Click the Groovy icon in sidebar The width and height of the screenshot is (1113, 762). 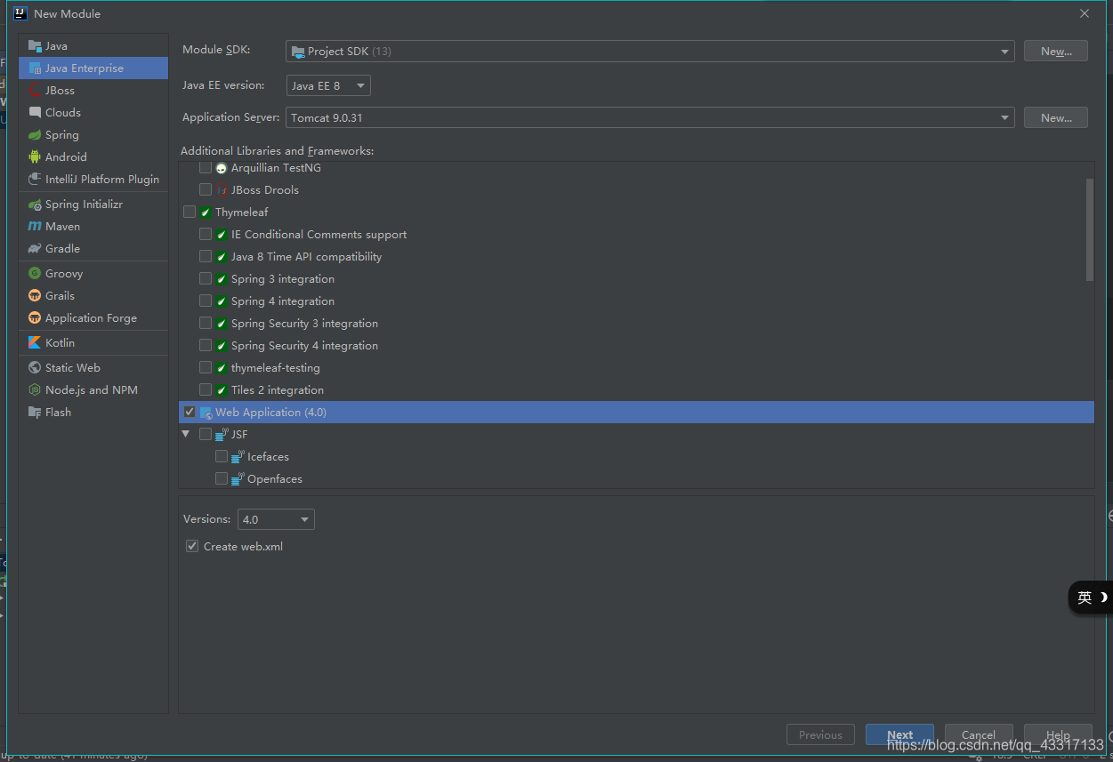(x=35, y=274)
